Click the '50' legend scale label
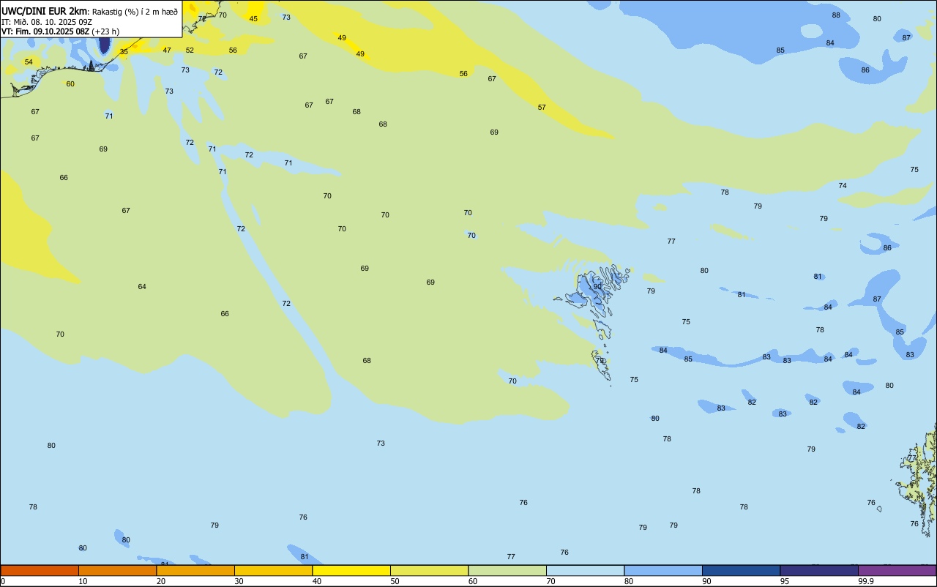Screen dimensions: 937x587 pos(395,581)
